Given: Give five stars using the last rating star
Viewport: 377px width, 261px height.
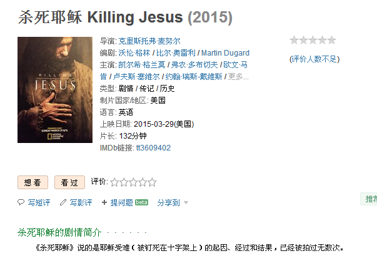Looking at the screenshot, I should pos(152,182).
